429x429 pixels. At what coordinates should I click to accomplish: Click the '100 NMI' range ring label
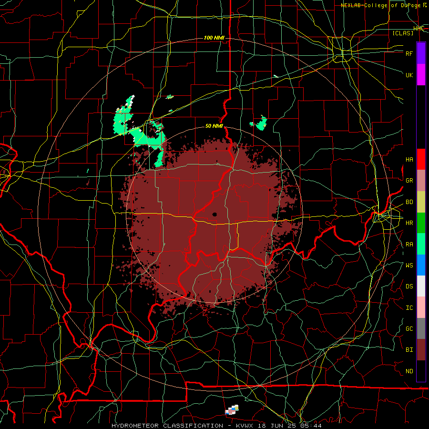point(214,38)
